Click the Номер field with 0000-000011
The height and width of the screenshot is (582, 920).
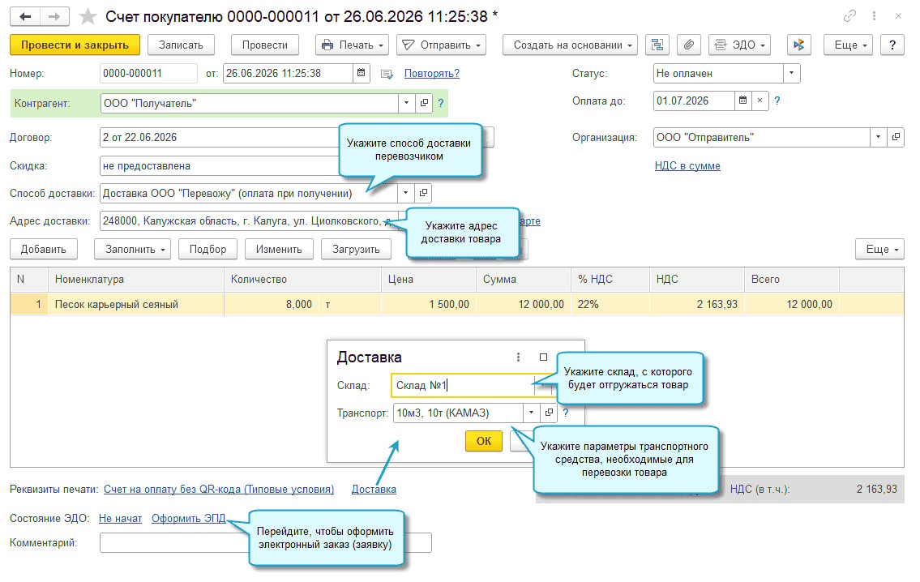pos(148,73)
